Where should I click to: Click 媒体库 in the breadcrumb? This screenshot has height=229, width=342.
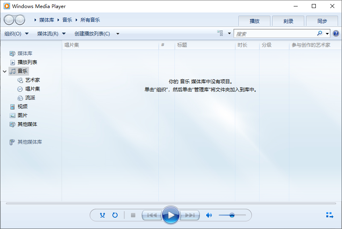47,20
